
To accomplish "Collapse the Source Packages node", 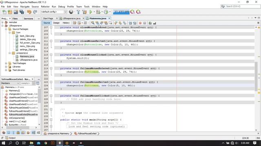I will pyautogui.click(x=6, y=29).
